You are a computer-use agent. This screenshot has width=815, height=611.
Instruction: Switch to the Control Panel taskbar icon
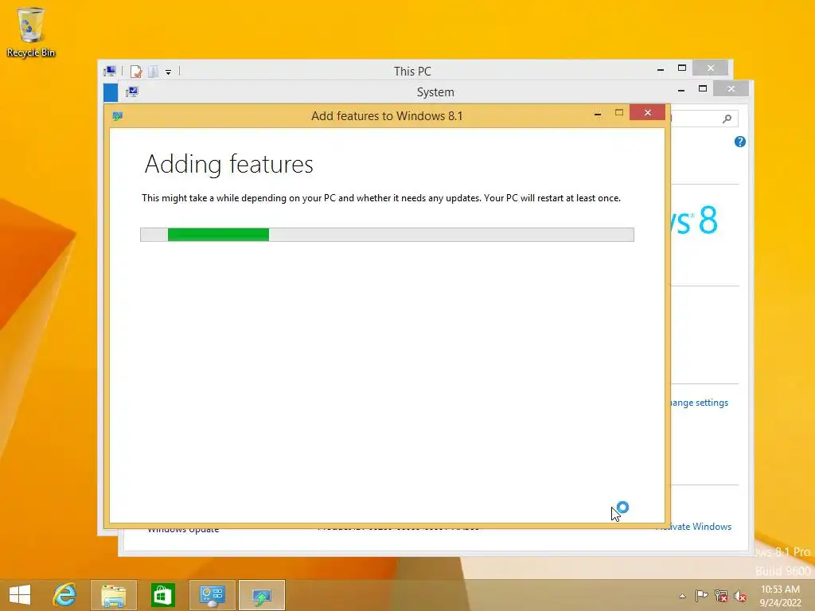pyautogui.click(x=212, y=595)
